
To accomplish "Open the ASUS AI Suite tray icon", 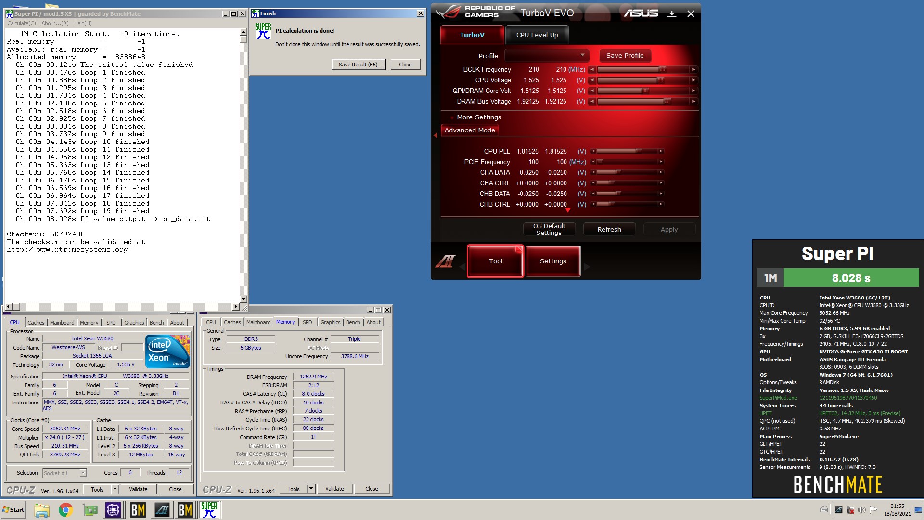I will pos(839,510).
